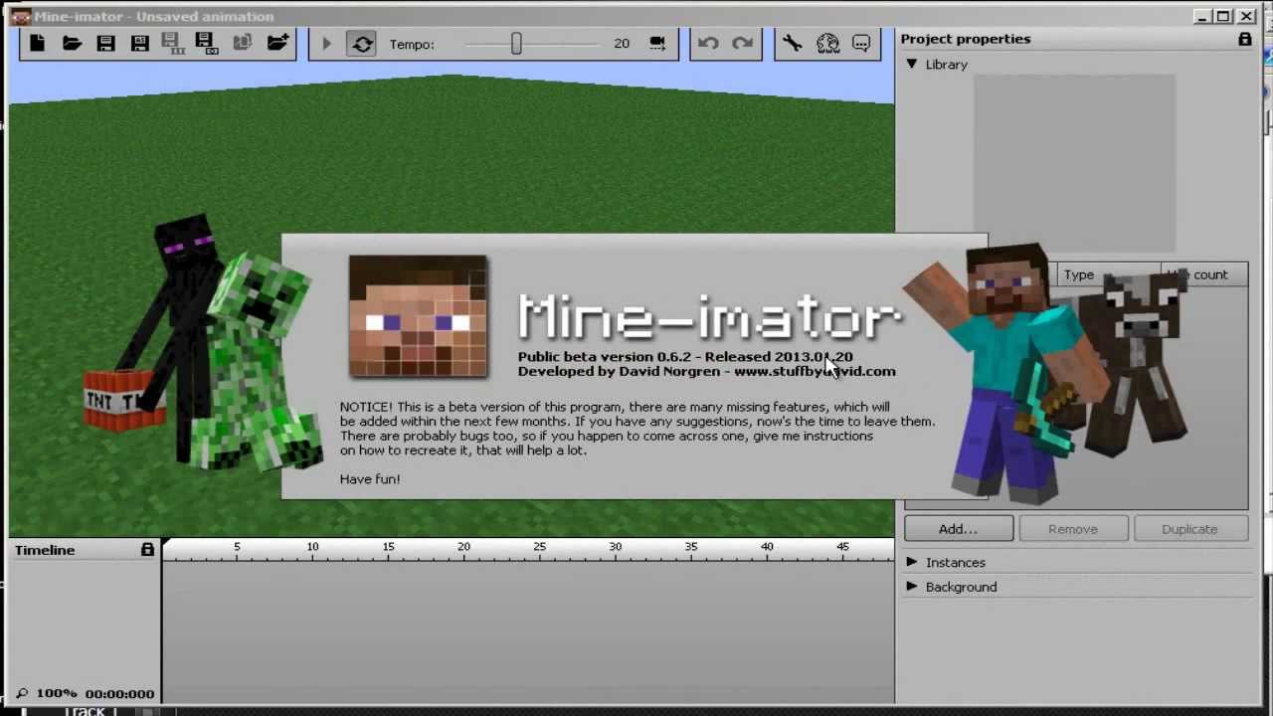Viewport: 1273px width, 716px height.
Task: Expand the Instances section
Action: [x=911, y=562]
